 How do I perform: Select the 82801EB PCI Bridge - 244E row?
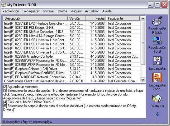pyautogui.click(x=72, y=28)
